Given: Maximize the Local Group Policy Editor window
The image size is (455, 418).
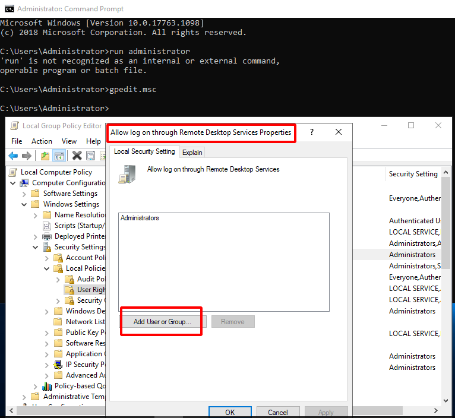Looking at the screenshot, I should [x=411, y=126].
